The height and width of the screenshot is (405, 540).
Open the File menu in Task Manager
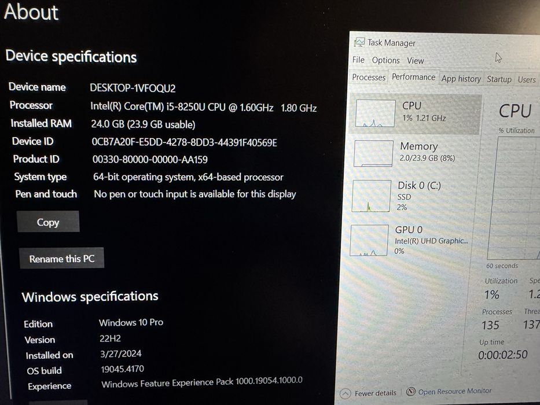(x=358, y=60)
